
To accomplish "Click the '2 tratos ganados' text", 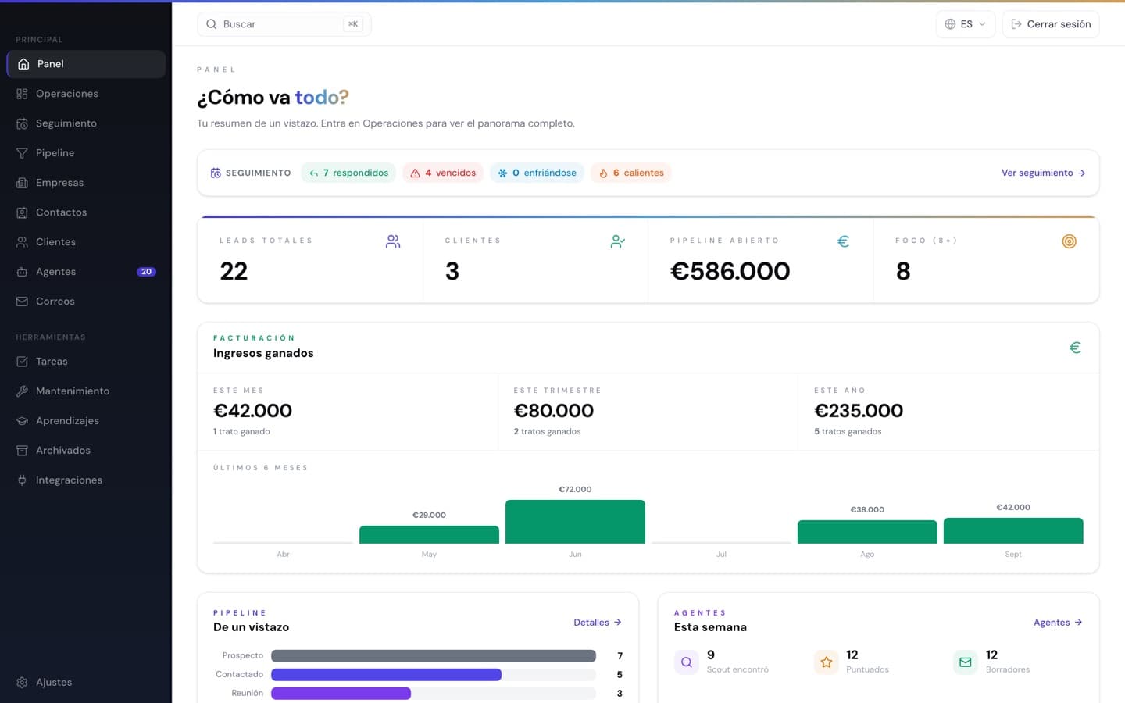I will pyautogui.click(x=547, y=431).
